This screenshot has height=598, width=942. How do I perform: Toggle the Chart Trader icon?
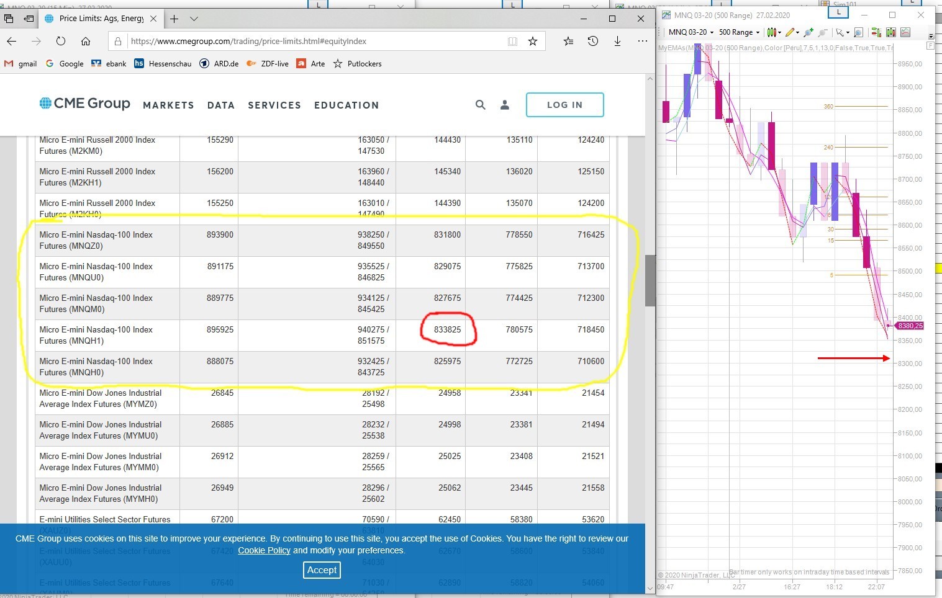click(x=876, y=32)
